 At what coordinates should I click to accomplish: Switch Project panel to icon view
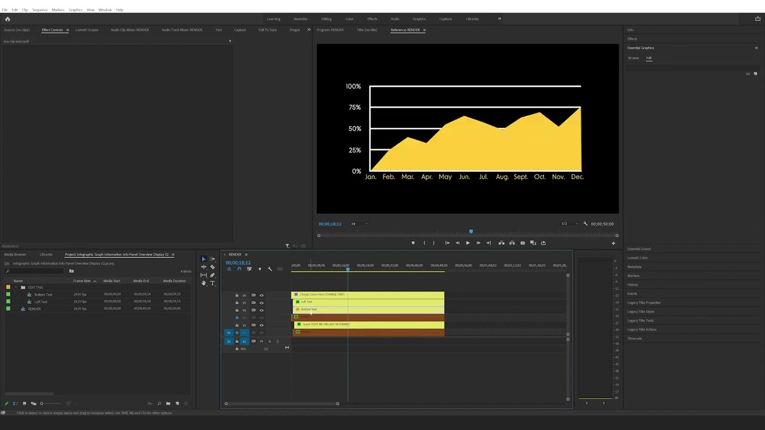(25, 404)
